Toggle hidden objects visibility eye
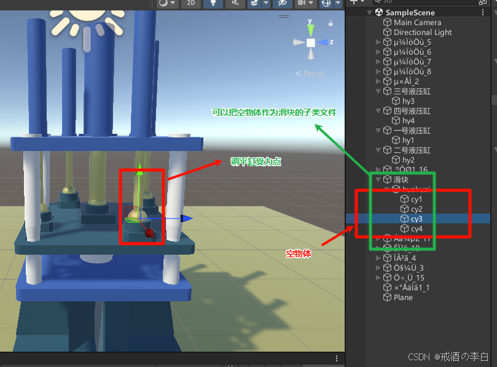 pos(282,3)
